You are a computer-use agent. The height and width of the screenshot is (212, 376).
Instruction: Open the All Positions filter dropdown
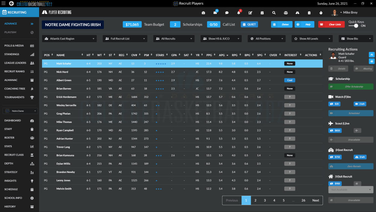[x=268, y=39]
